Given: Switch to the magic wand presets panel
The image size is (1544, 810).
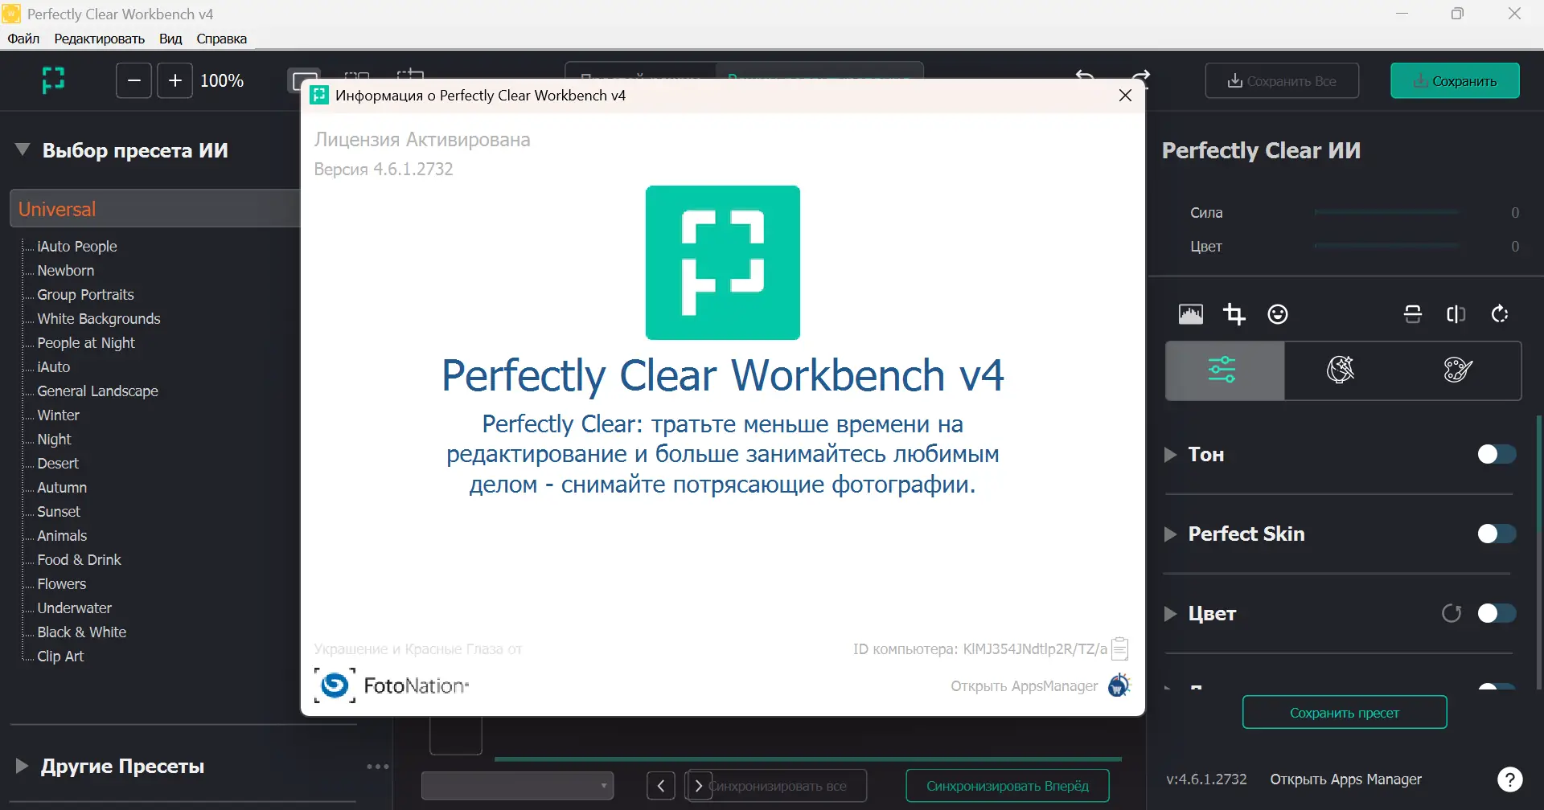Looking at the screenshot, I should pyautogui.click(x=1341, y=370).
